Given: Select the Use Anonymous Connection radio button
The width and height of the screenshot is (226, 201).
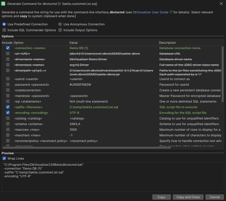Looking at the screenshot, I should tap(60, 24).
